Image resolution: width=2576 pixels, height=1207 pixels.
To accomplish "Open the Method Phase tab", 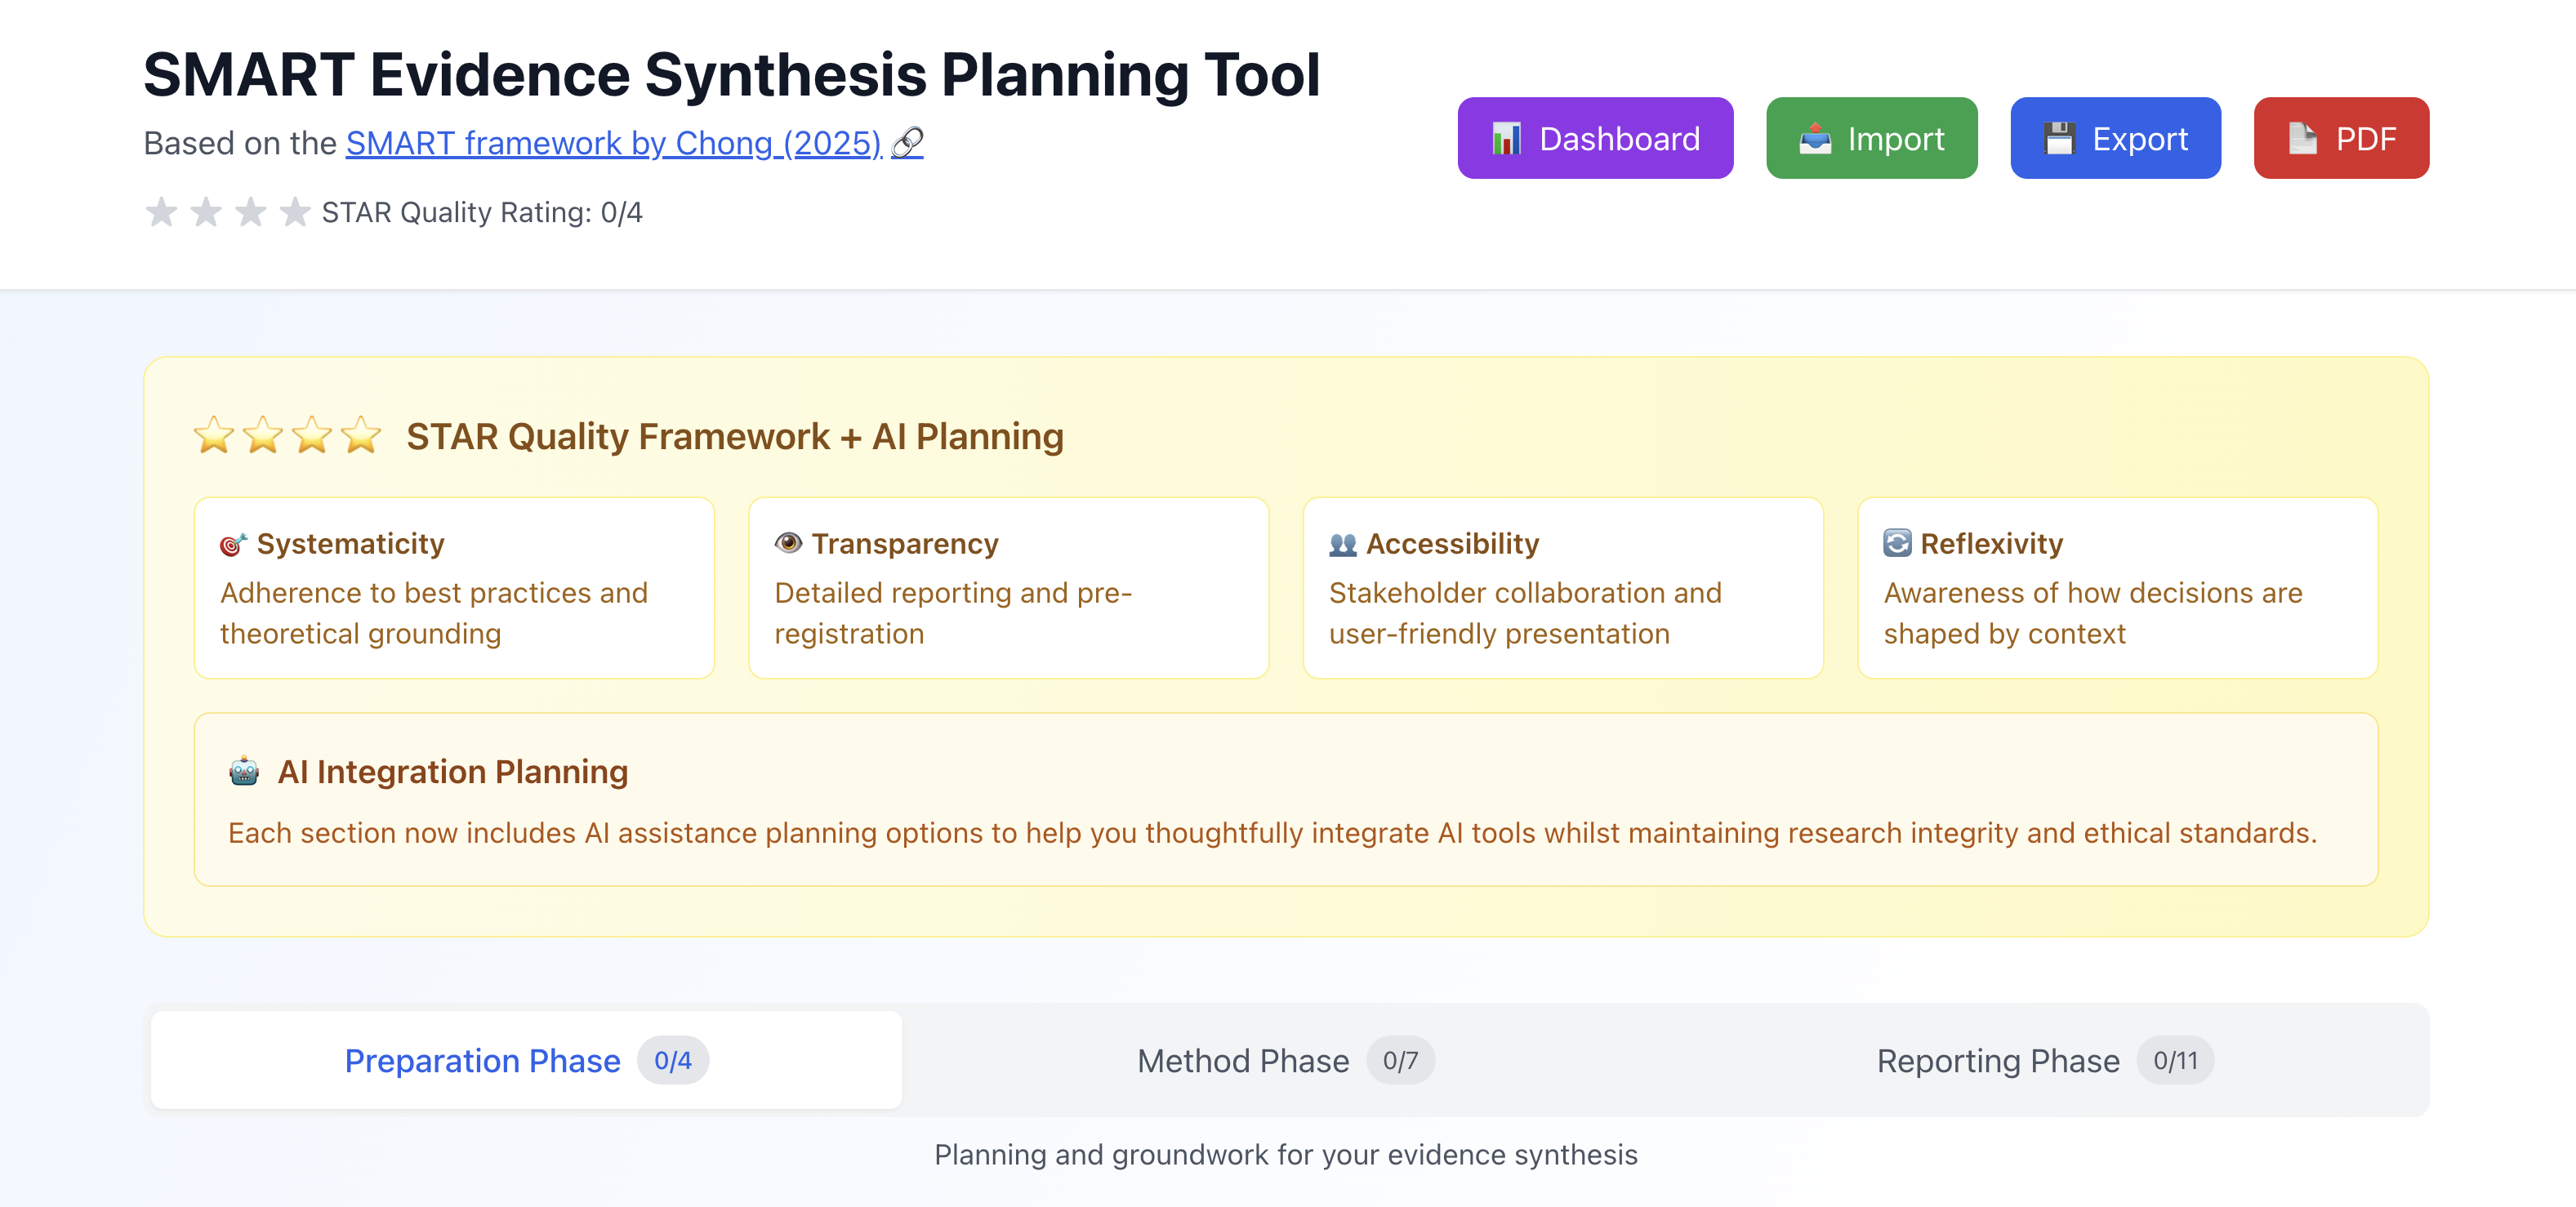I will click(1243, 1060).
